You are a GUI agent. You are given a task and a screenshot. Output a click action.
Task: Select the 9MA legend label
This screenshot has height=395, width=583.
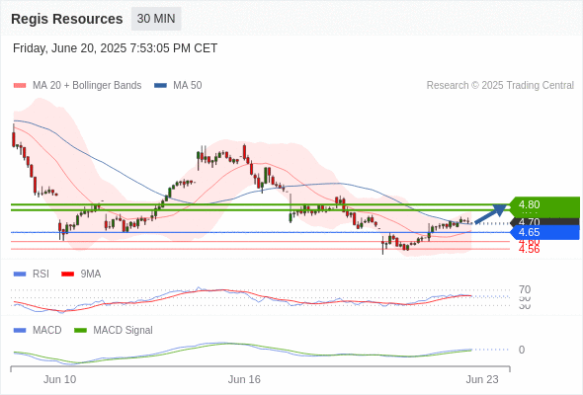click(91, 275)
